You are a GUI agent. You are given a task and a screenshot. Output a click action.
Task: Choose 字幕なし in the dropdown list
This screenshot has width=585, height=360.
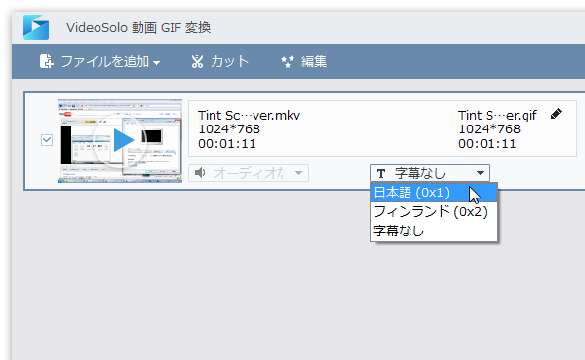[434, 232]
